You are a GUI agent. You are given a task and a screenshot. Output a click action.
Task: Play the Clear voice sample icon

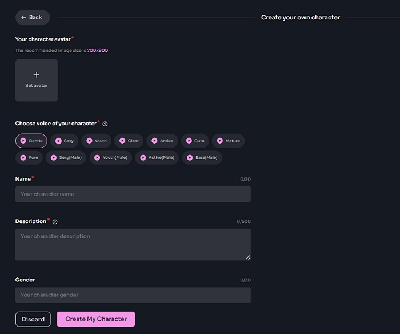click(122, 141)
